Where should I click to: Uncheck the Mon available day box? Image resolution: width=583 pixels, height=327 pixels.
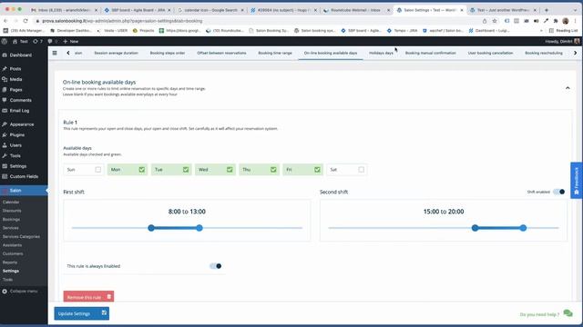(142, 170)
